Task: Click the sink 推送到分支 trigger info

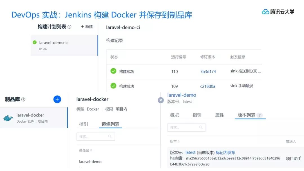Action: pyautogui.click(x=246, y=71)
